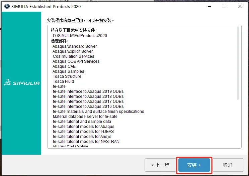Viewport: 249px width, 176px height.
Task: Click the Tosca Fluid line
Action: (x=63, y=81)
